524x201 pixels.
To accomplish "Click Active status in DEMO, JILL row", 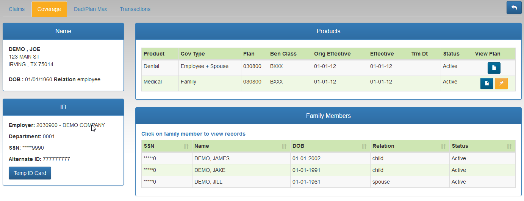I will [482, 182].
